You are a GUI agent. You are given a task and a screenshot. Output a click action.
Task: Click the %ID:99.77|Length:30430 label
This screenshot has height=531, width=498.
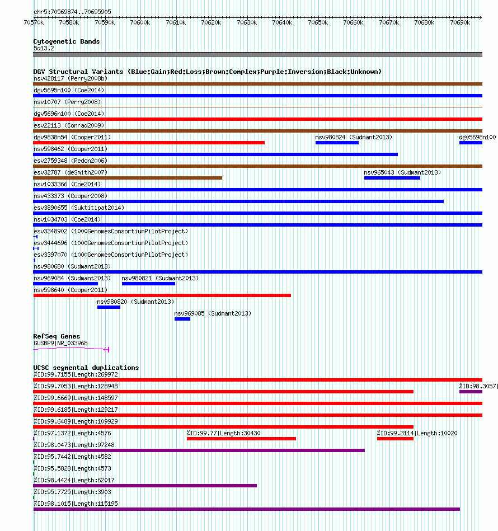click(x=224, y=433)
